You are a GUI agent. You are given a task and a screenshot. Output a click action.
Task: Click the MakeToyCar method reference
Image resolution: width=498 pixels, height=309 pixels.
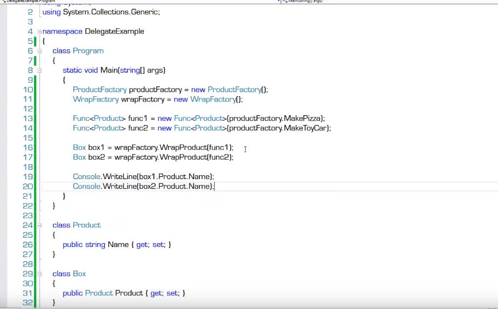305,128
